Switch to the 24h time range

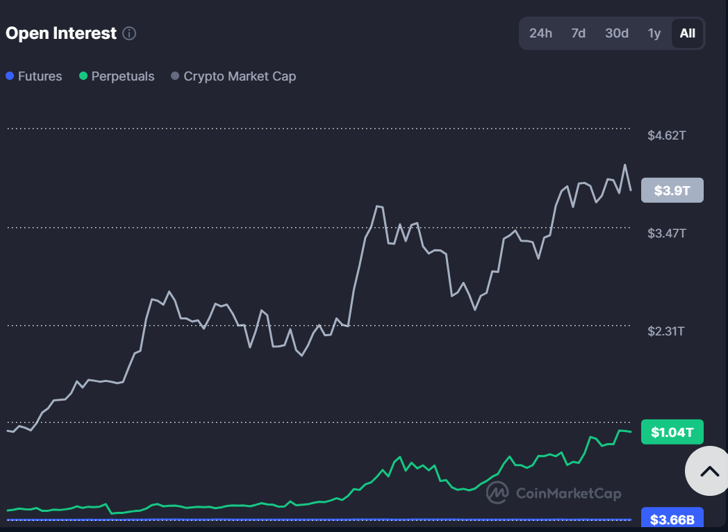[x=540, y=33]
